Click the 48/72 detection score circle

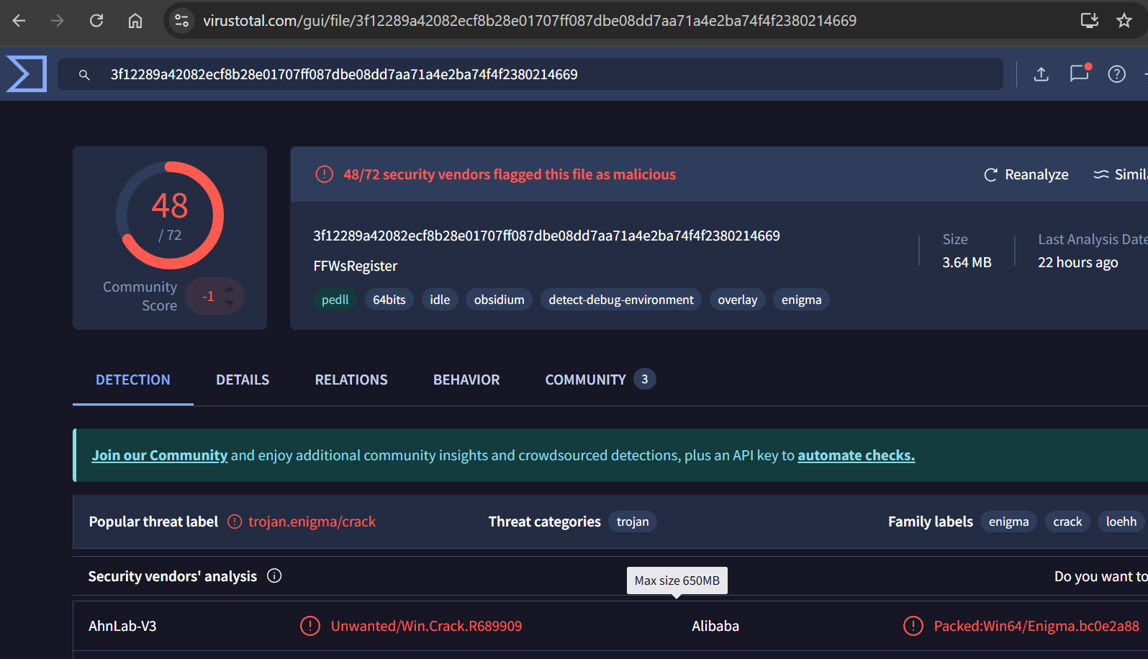click(x=170, y=215)
